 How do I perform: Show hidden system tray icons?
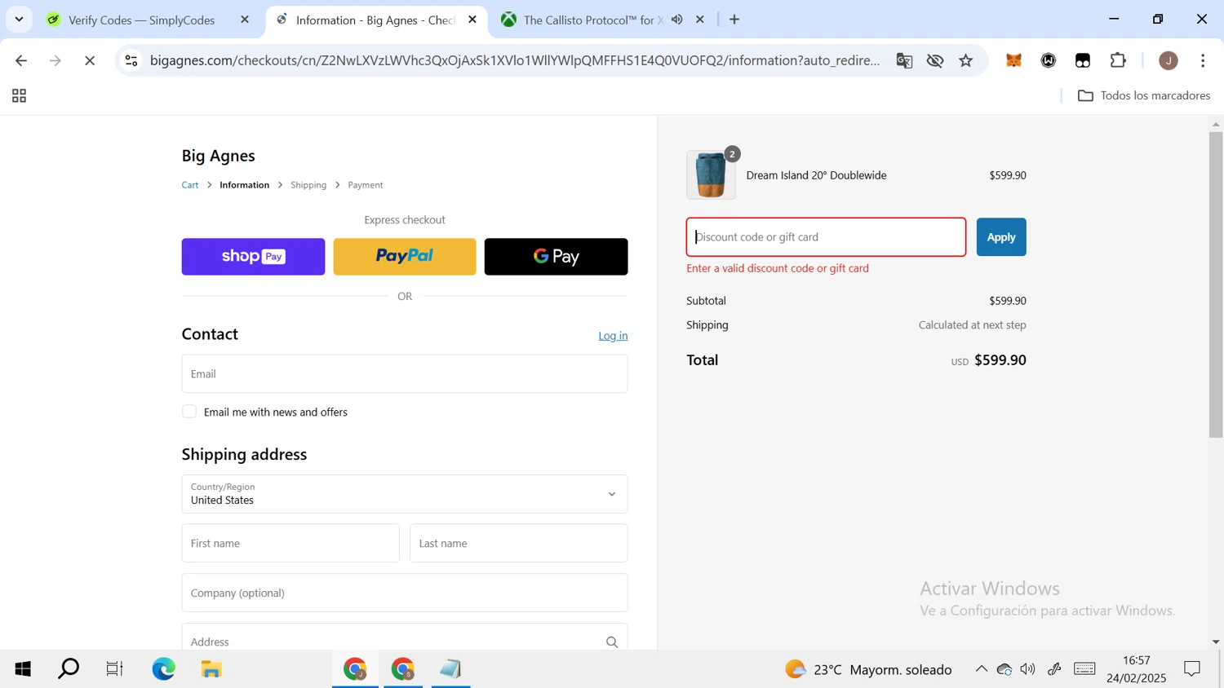click(981, 669)
